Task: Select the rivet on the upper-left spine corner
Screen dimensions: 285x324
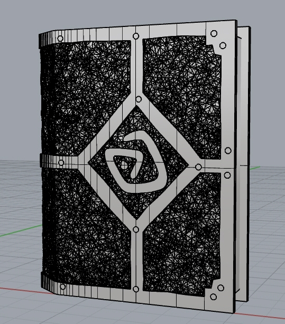Action: coord(60,39)
